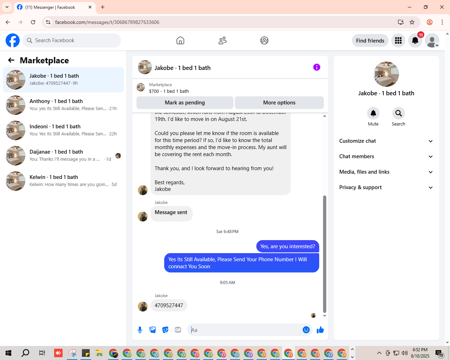Select the Messenger | Facebook tab

[x=54, y=7]
